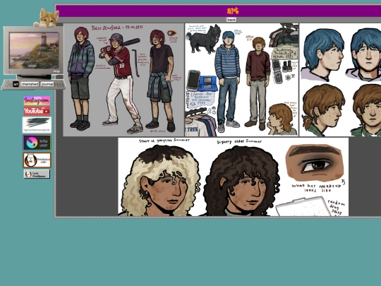The image size is (381, 286).
Task: Click the 'I get excited over pencils' badge
Action: pos(37,125)
